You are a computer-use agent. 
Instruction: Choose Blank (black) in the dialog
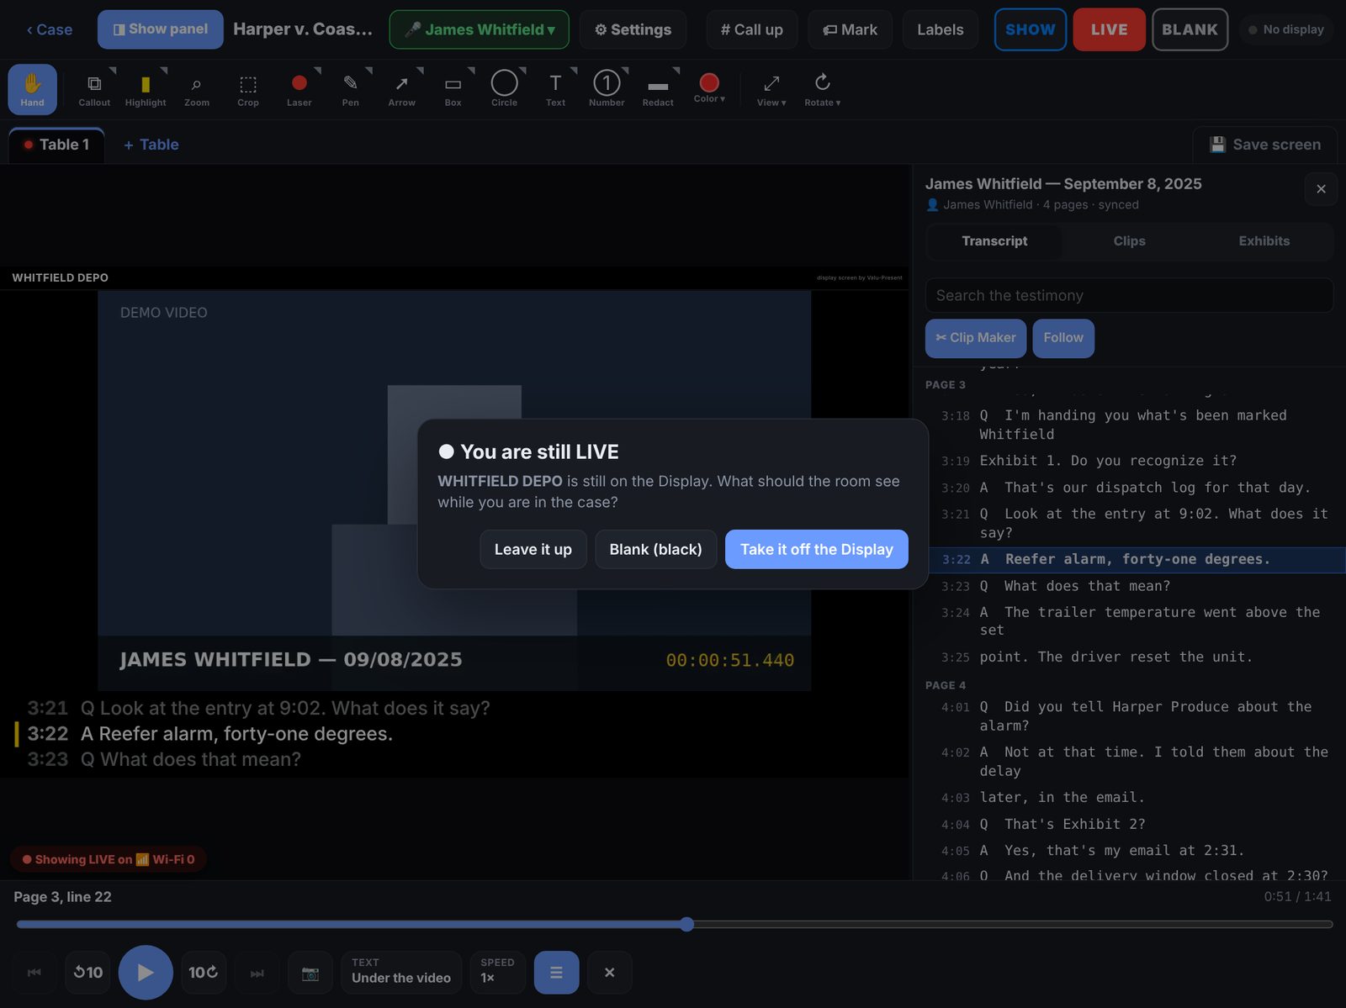655,549
